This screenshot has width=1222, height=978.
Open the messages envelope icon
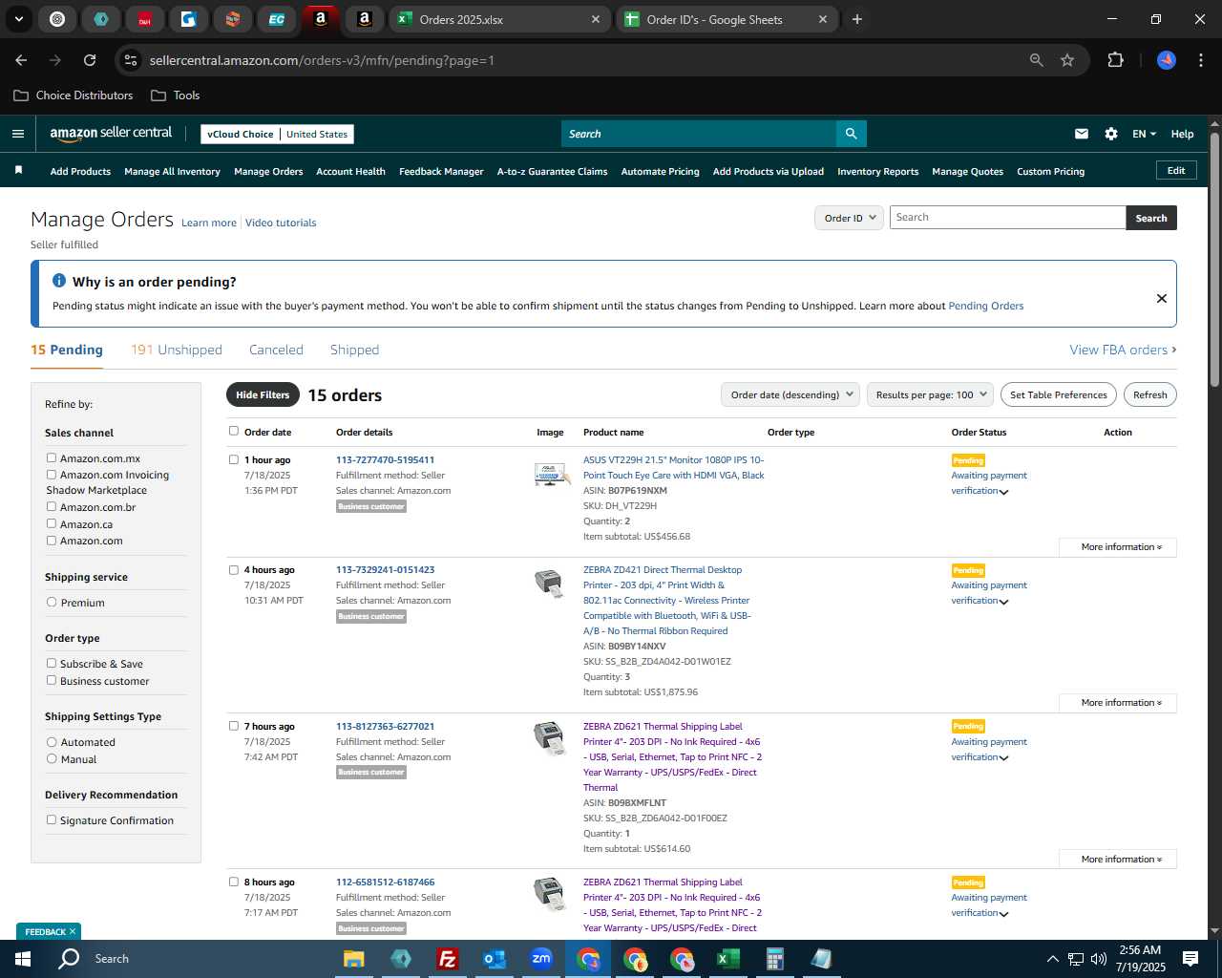click(1082, 134)
